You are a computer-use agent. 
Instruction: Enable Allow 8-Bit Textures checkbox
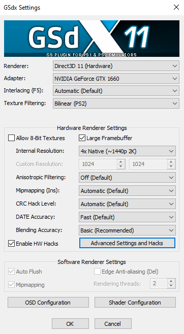[11, 138]
